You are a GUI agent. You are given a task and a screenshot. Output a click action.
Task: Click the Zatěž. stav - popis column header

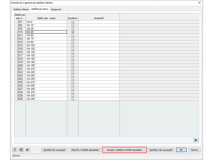tap(46, 17)
